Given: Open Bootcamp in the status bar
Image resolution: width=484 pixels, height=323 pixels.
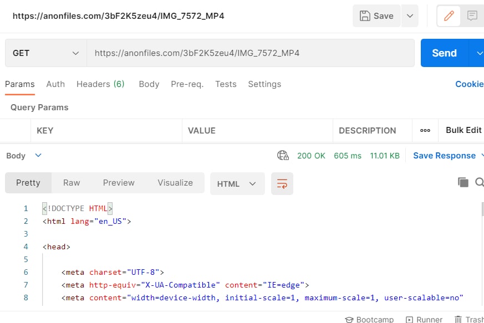Looking at the screenshot, I should click(369, 319).
